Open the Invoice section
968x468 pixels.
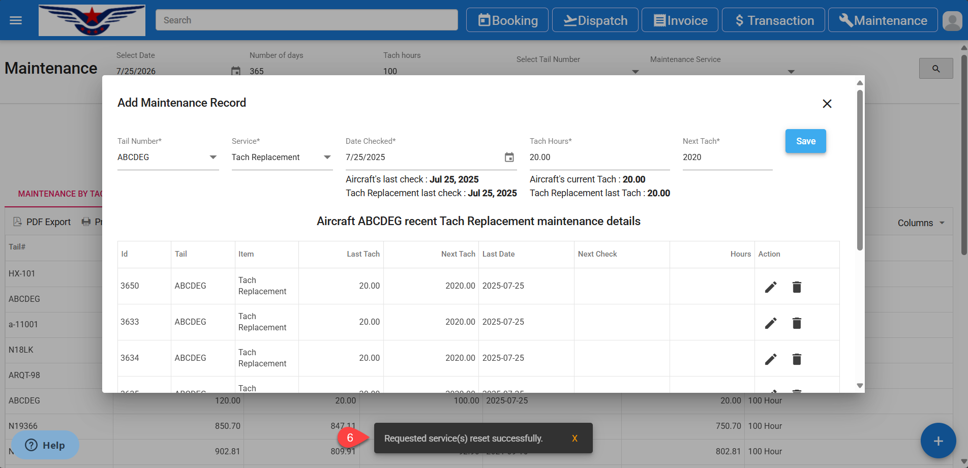click(680, 20)
